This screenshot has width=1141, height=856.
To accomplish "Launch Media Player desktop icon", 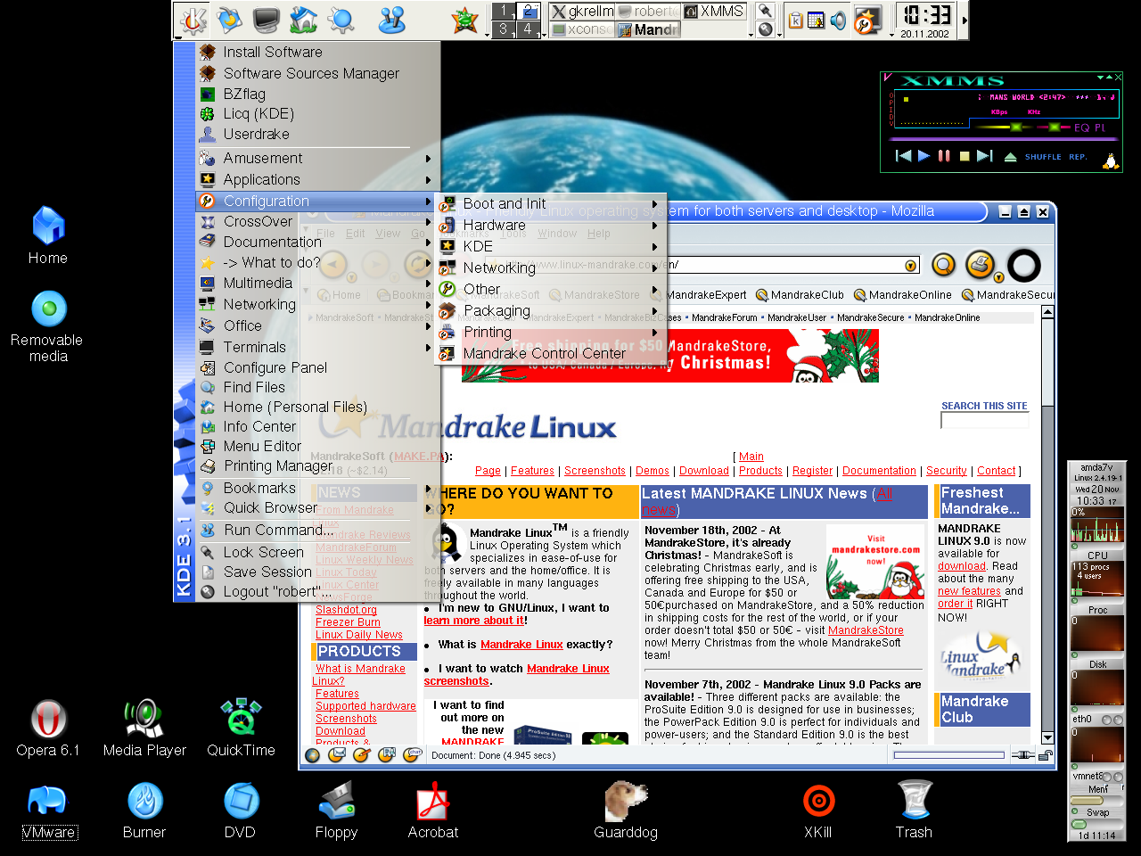I will [x=144, y=728].
